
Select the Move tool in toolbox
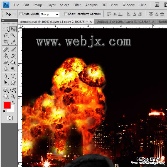13,29
